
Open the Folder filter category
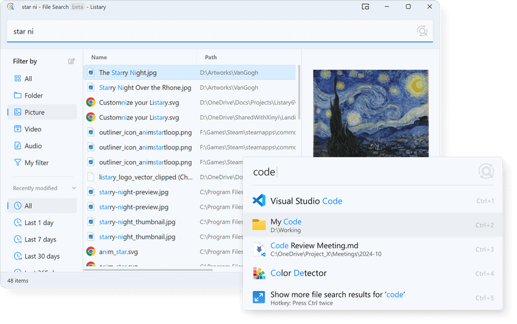click(x=34, y=96)
